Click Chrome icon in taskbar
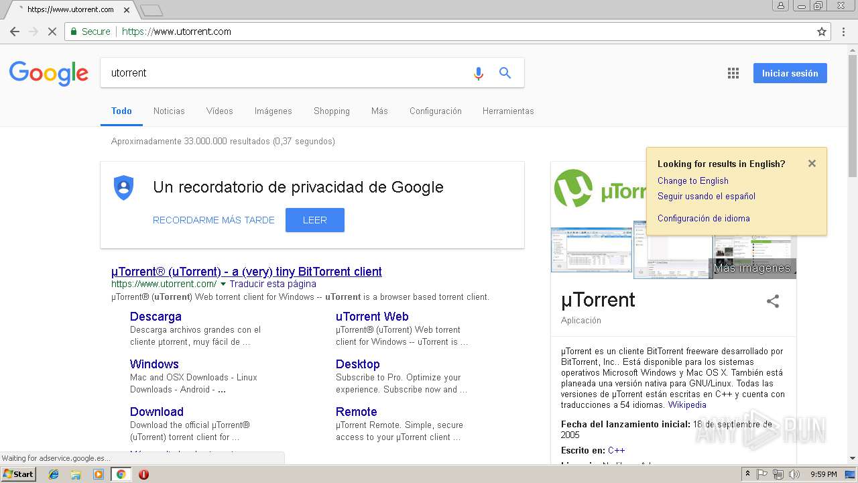The height and width of the screenshot is (483, 858). pyautogui.click(x=121, y=474)
